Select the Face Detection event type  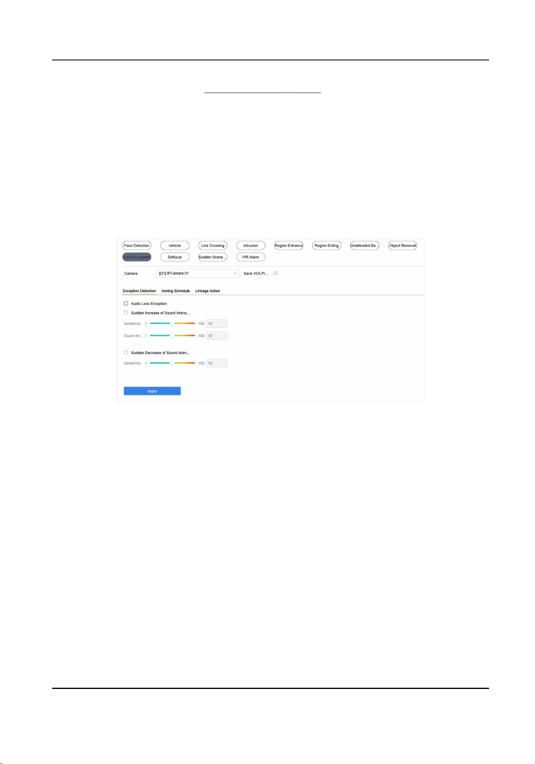coord(137,246)
